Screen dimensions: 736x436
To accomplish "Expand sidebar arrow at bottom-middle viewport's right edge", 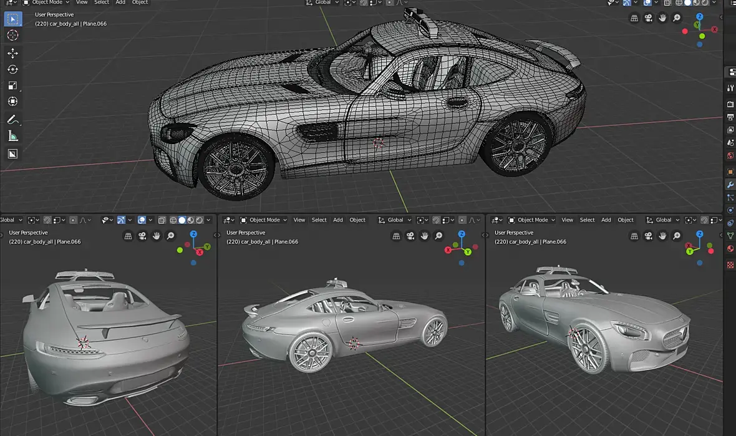I will point(483,235).
